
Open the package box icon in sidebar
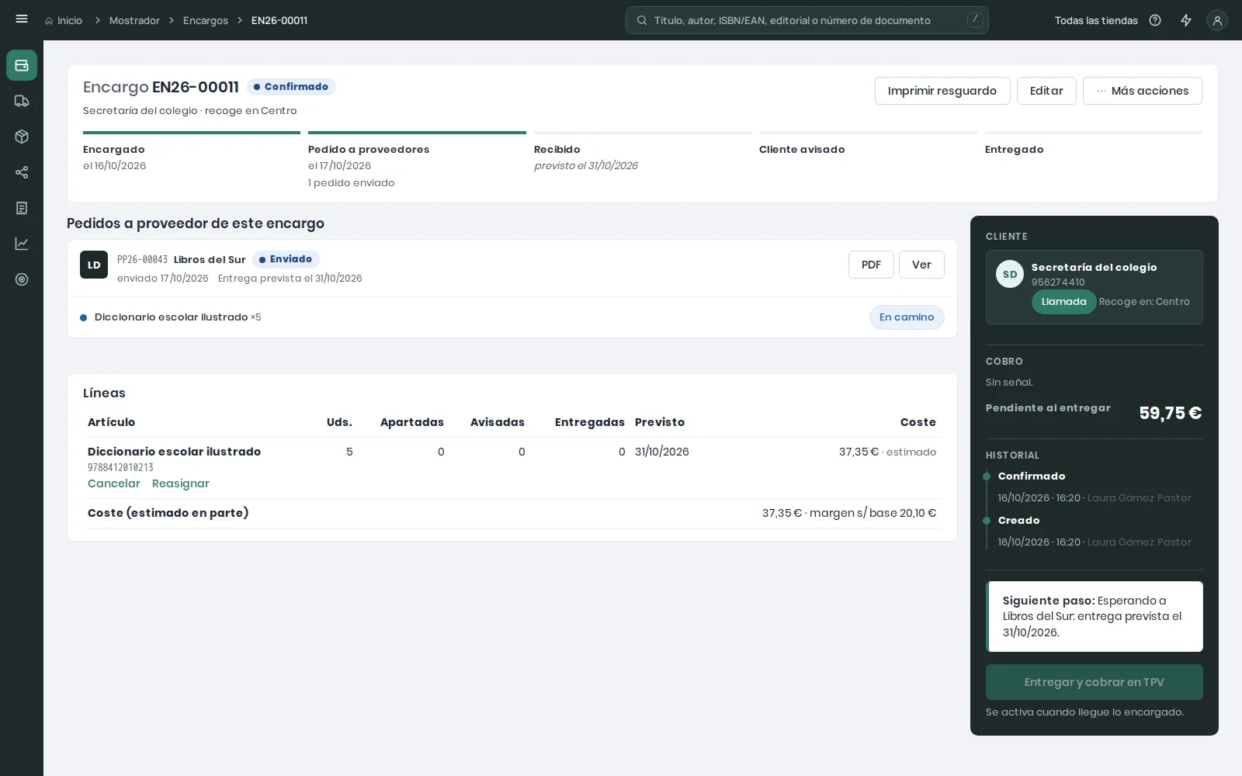[x=22, y=137]
